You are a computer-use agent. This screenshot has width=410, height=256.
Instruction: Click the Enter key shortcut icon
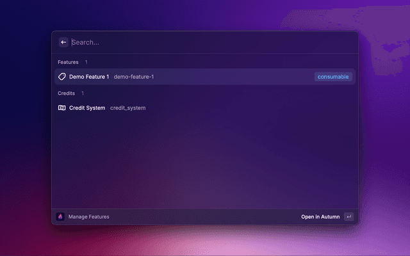pos(348,217)
